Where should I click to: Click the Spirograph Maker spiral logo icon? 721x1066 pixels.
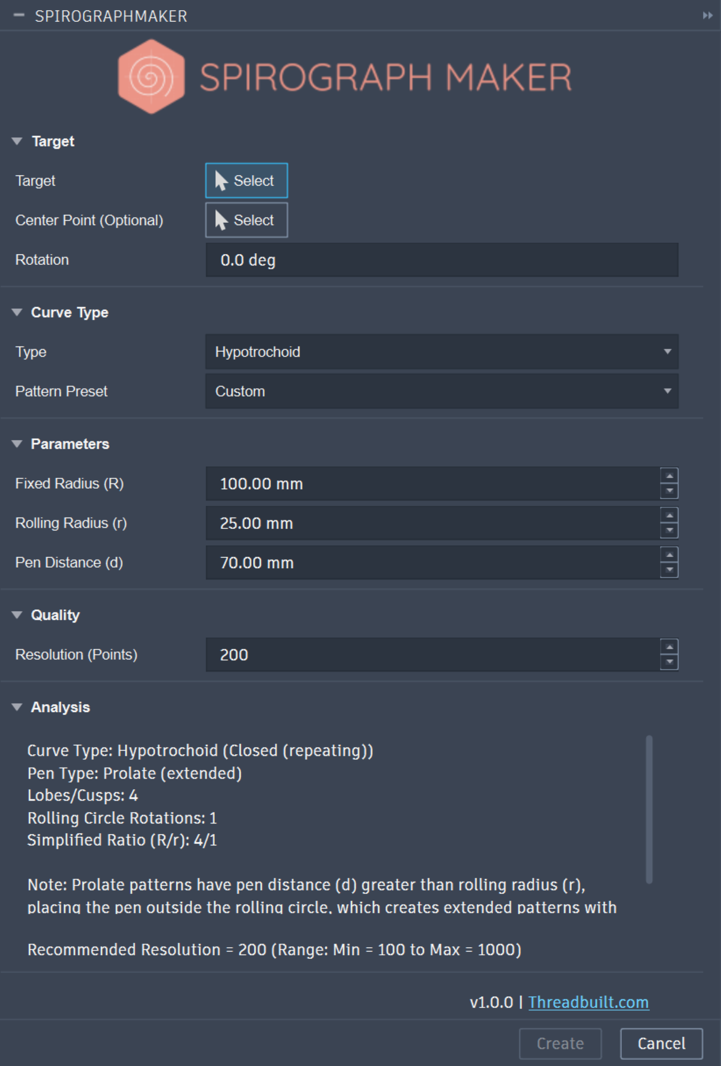pyautogui.click(x=151, y=77)
